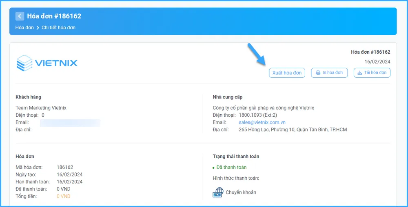Click the Đã thanh toán status text
This screenshot has width=408, height=207.
coord(231,167)
